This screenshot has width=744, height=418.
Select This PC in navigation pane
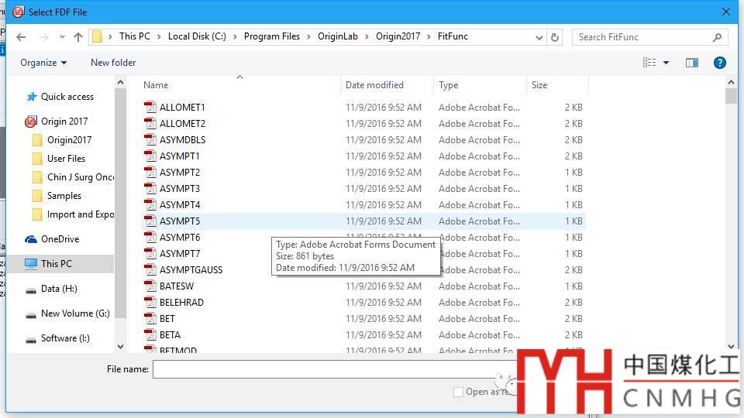[57, 264]
